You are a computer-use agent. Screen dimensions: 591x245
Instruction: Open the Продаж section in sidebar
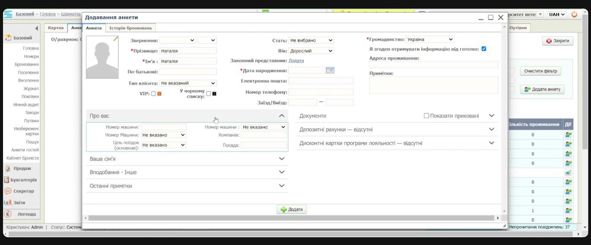click(x=22, y=168)
